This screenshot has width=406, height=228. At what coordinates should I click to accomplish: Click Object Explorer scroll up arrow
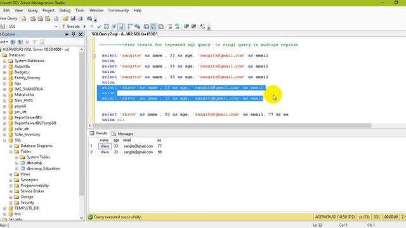click(82, 49)
